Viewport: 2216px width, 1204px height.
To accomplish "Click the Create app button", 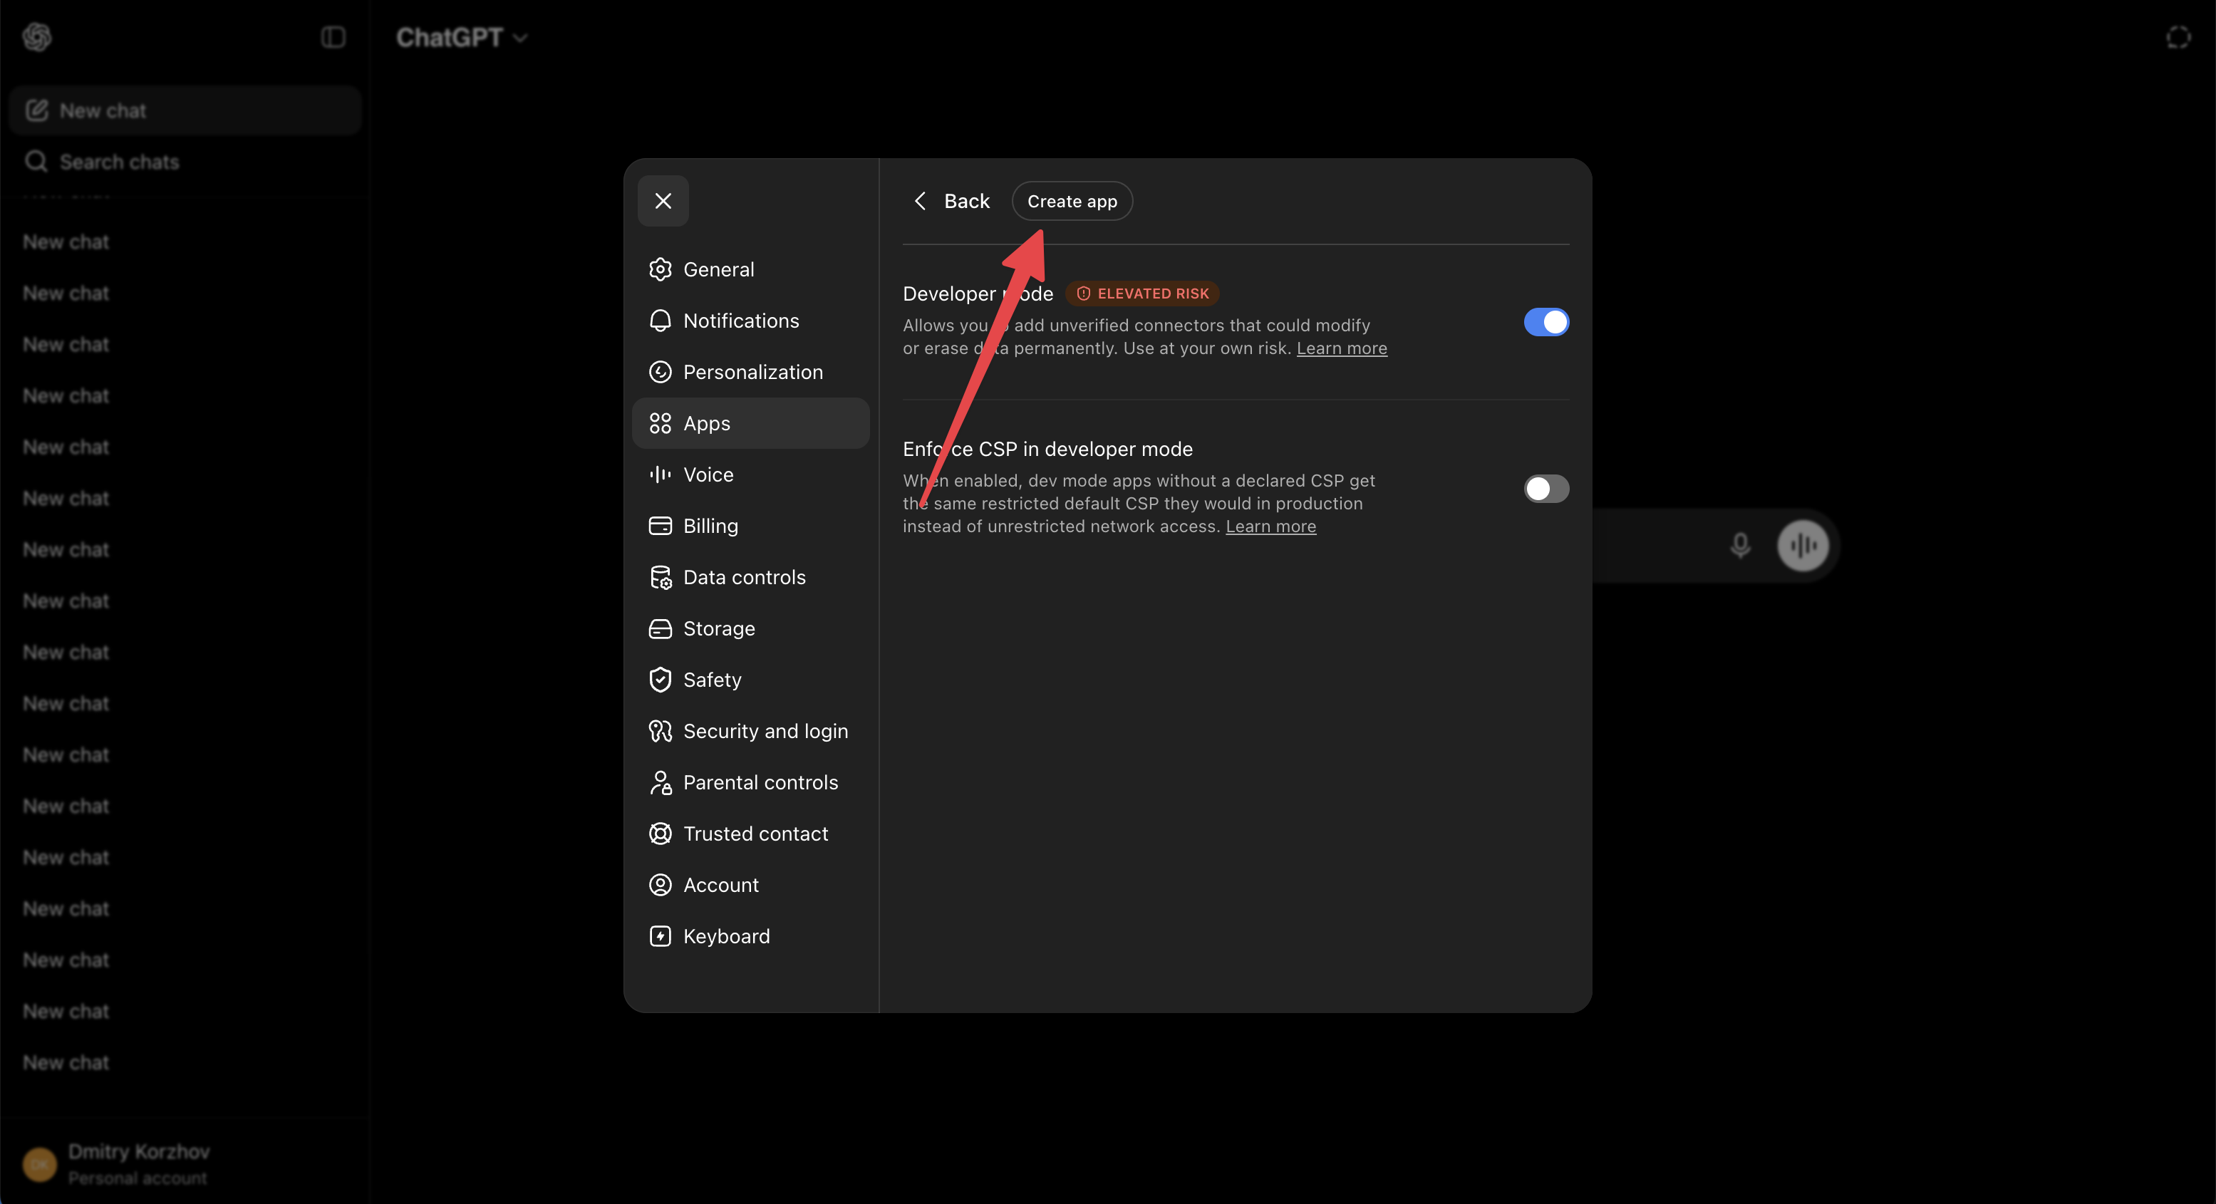I will tap(1072, 200).
